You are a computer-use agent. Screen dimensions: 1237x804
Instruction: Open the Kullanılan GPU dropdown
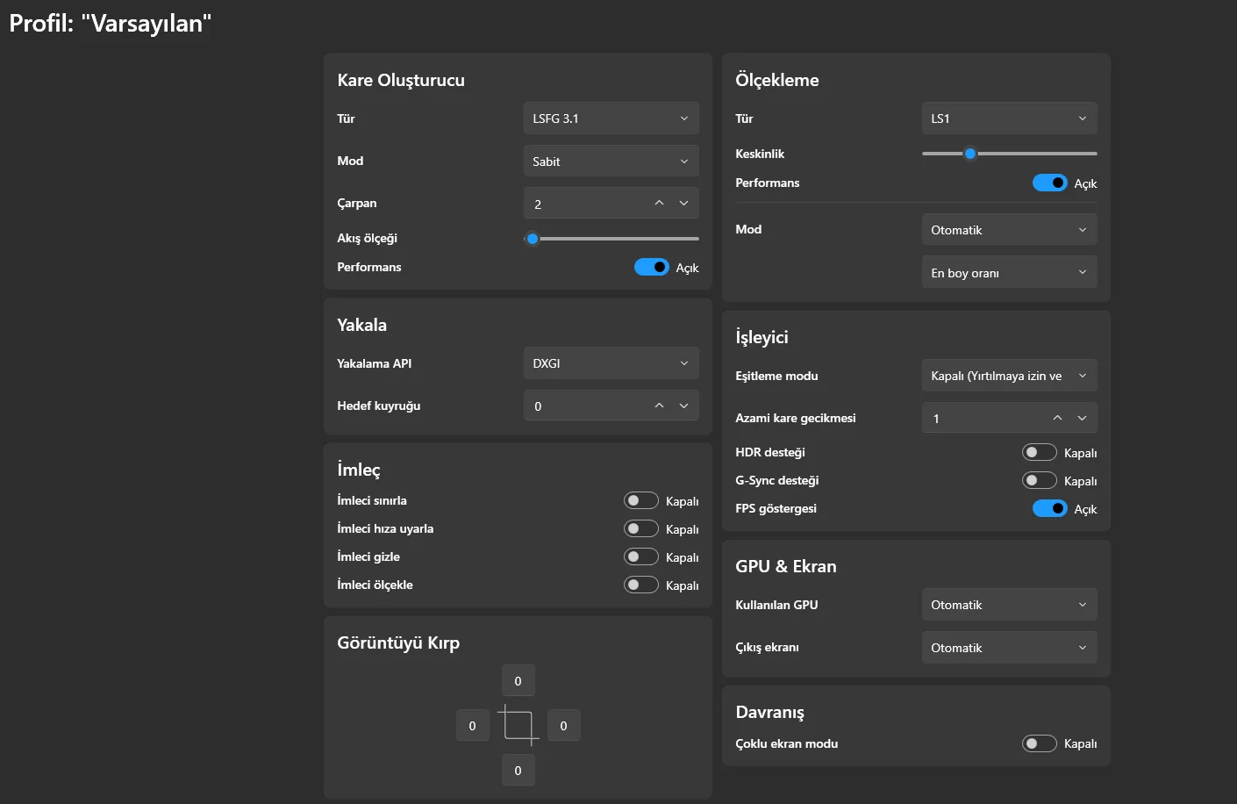tap(1009, 605)
